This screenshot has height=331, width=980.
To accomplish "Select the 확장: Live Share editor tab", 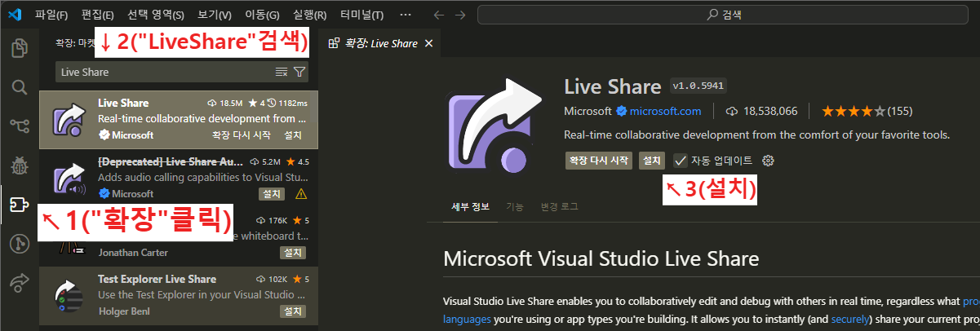I will pyautogui.click(x=381, y=43).
